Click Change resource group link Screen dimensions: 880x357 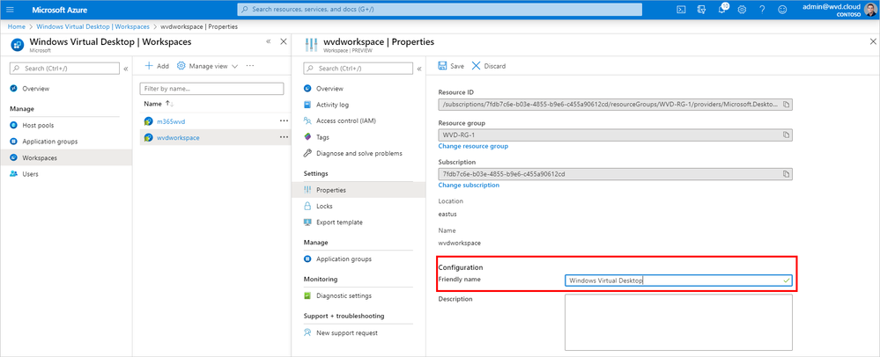point(473,146)
